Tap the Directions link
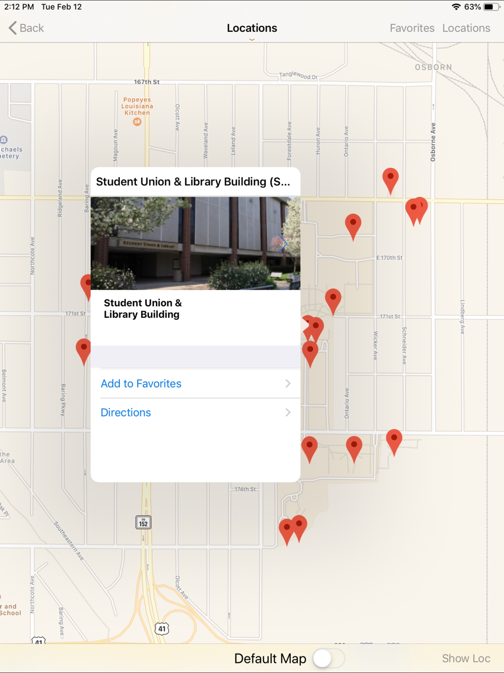Screen dimensions: 504x673 [125, 412]
